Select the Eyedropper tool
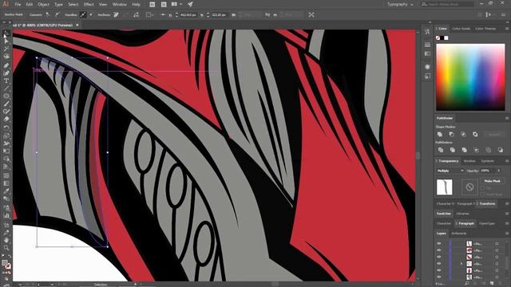The image size is (511, 287). 6,191
